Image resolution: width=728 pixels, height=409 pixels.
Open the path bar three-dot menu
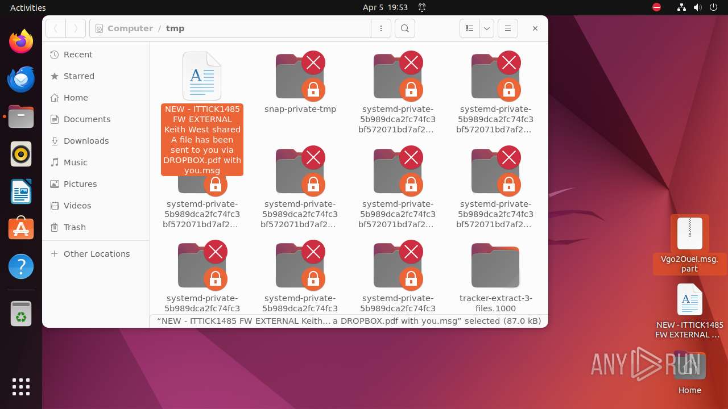pyautogui.click(x=380, y=28)
